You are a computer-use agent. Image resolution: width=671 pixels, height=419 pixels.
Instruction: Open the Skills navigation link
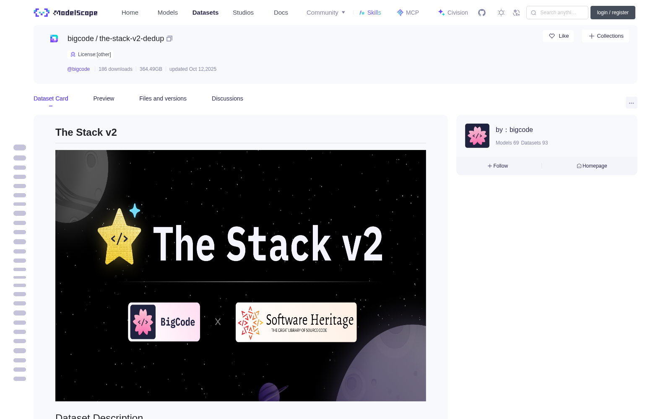[370, 13]
